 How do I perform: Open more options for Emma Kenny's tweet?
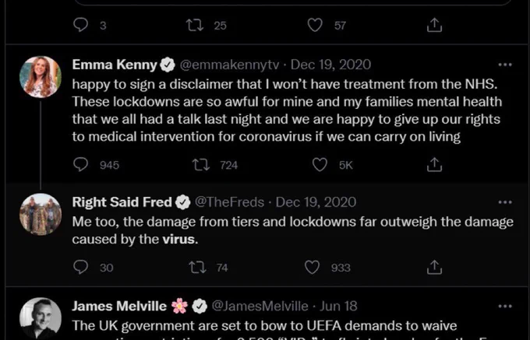coord(505,65)
